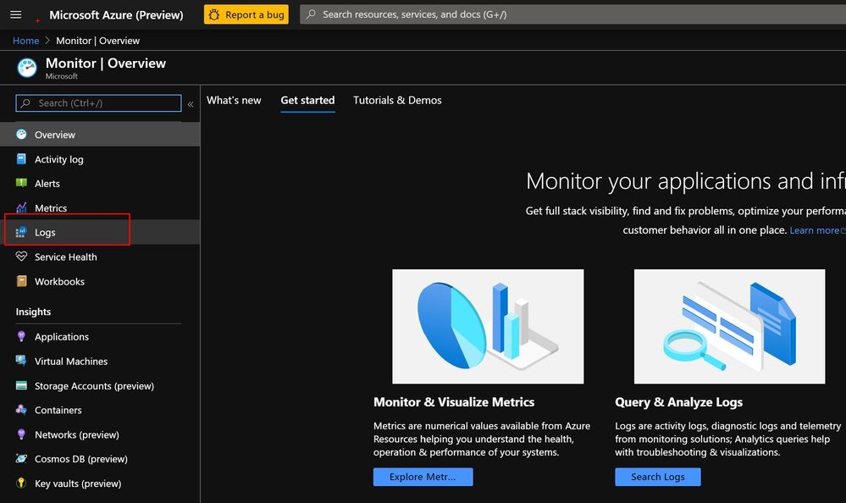Open Alerts in the sidebar
This screenshot has height=503, width=846.
tap(100, 184)
